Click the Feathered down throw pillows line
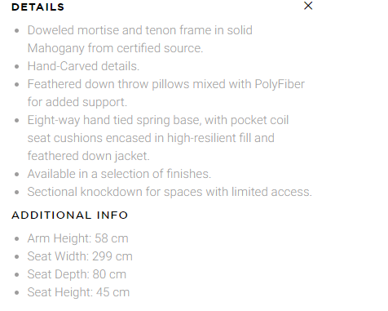The image size is (388, 311). (x=166, y=84)
